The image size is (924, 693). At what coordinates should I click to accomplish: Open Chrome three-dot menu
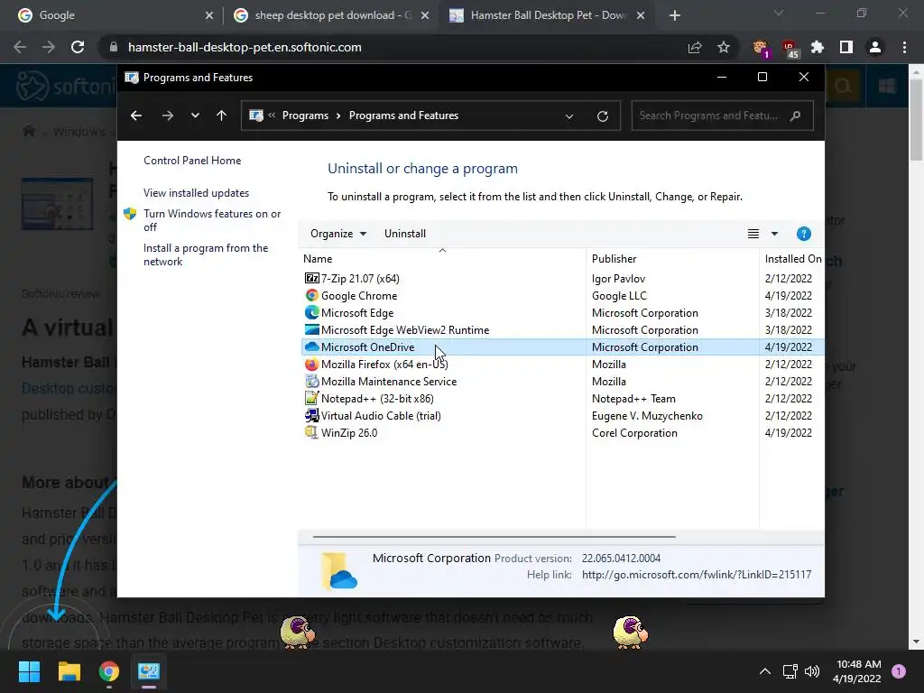point(904,47)
